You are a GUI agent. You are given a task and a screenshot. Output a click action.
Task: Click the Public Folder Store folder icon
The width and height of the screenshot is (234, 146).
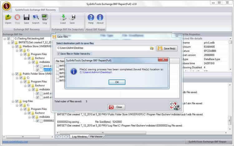21,74
